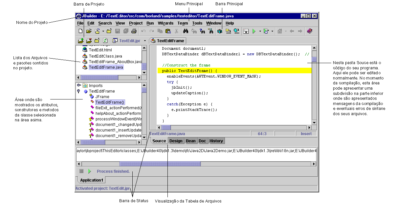Click the New file toolbar icon
Screen dimensions: 394x212
80,31
